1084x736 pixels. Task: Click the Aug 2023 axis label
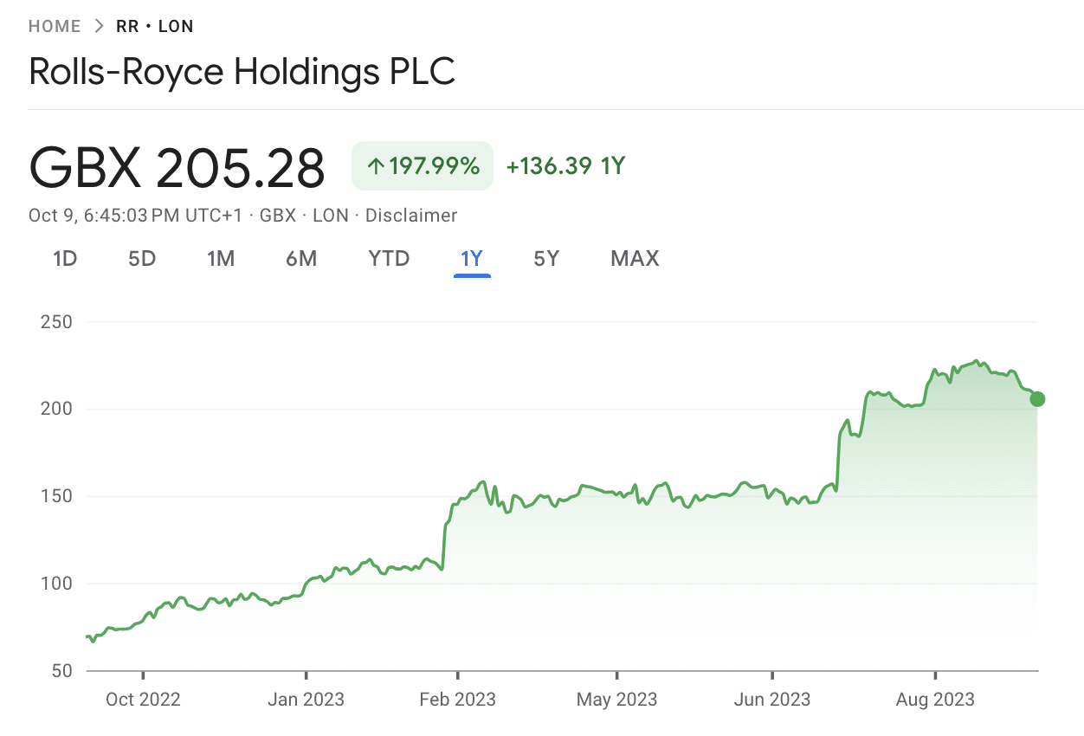tap(935, 700)
